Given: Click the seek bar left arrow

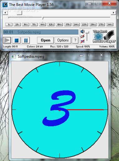Looking at the screenshot, I should [x=5, y=13].
